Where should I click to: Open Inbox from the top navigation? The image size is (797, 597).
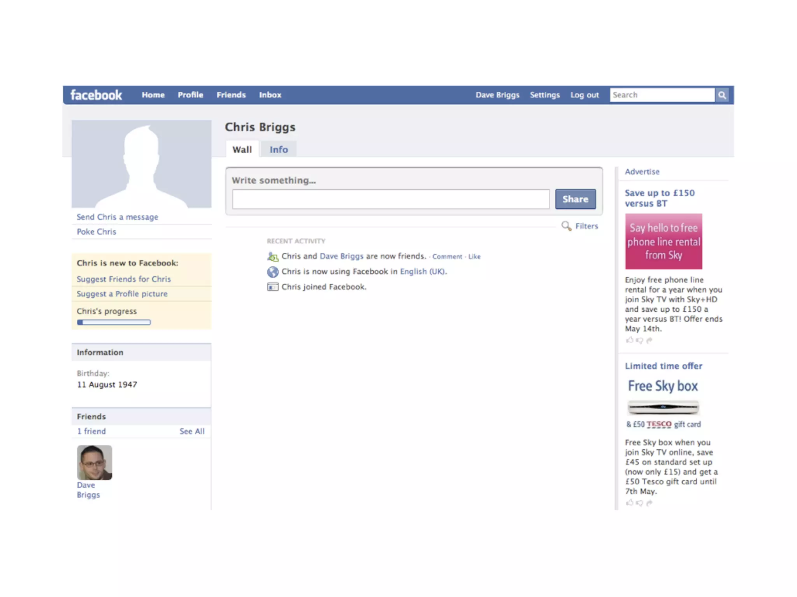(x=270, y=95)
